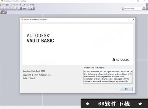Open the Actions menu
The image size is (148, 109).
click(x=26, y=5)
